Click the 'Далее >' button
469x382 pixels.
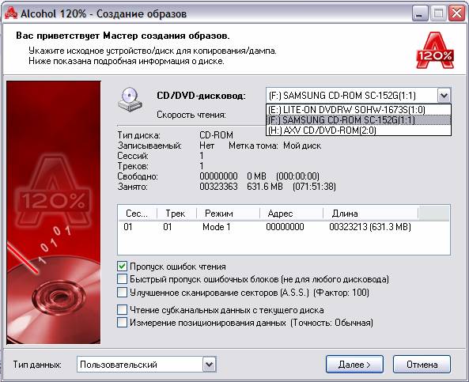(354, 365)
